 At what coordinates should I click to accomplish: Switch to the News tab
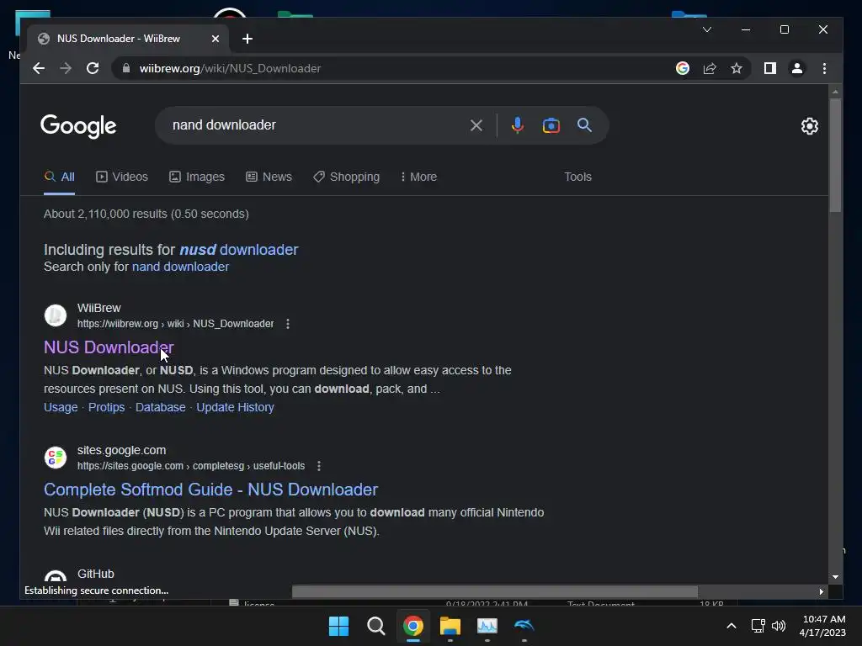(269, 177)
